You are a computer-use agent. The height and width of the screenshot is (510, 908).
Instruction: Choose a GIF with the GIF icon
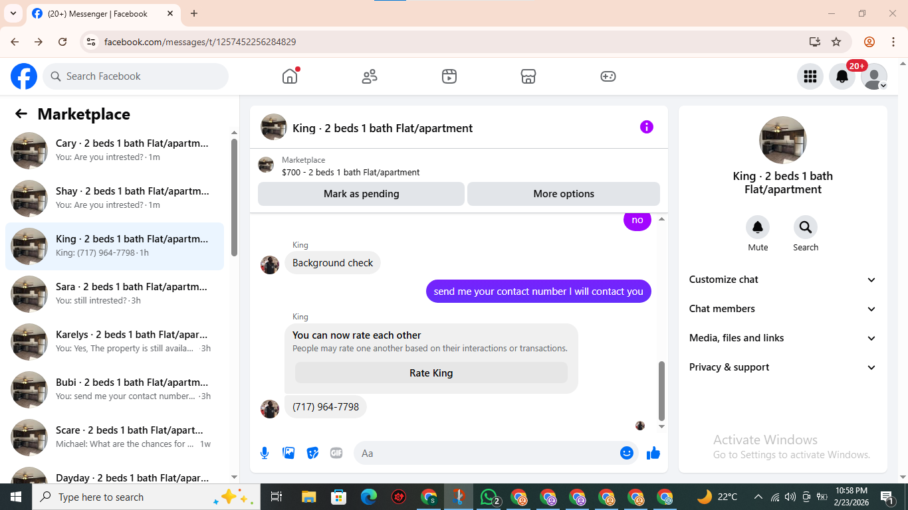[x=336, y=453]
